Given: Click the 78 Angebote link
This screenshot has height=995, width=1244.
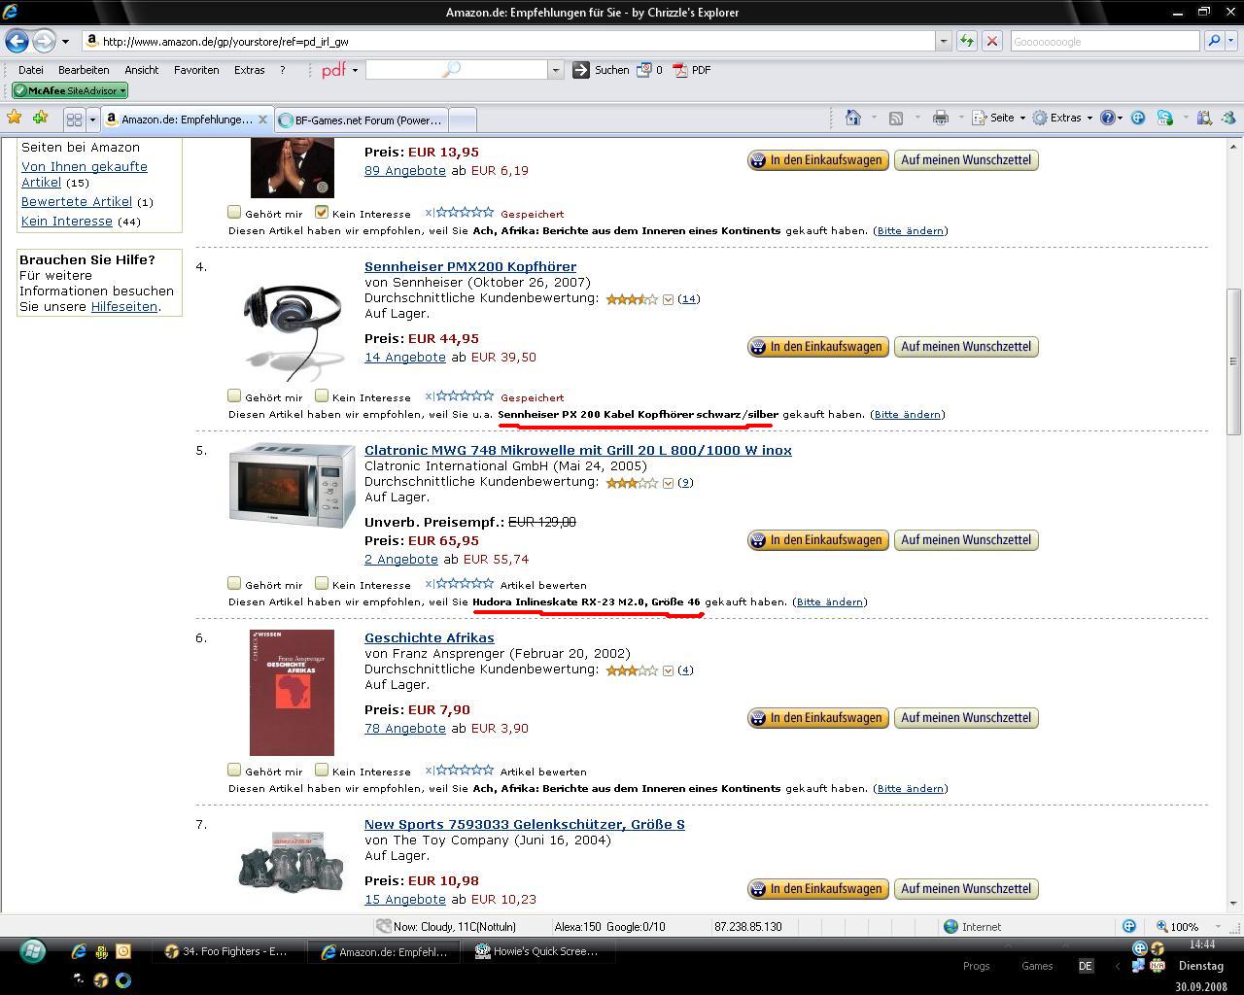Looking at the screenshot, I should (x=405, y=728).
